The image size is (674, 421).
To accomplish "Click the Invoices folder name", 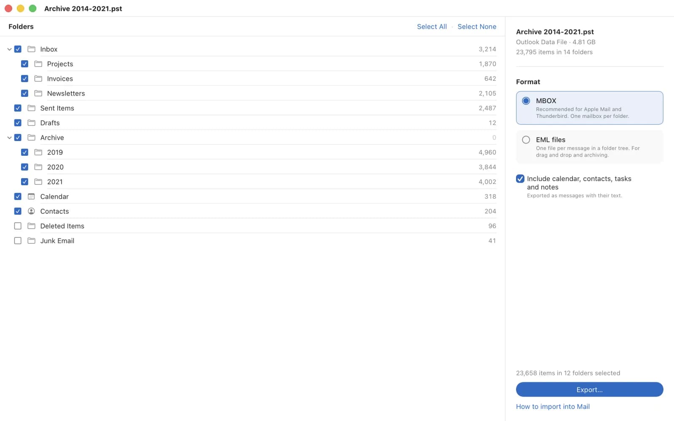I will [x=60, y=79].
